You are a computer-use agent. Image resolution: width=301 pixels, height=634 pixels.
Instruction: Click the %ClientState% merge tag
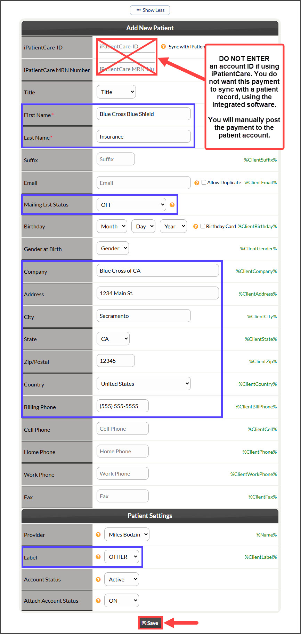click(261, 339)
